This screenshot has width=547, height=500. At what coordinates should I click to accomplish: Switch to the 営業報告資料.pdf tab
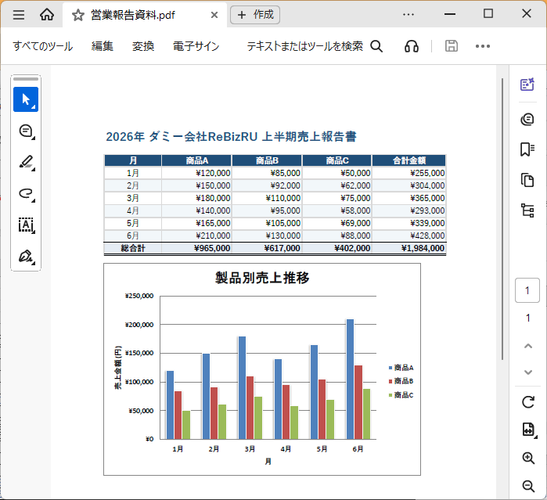(145, 15)
